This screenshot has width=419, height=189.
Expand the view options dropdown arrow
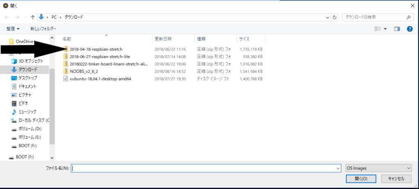tap(385, 29)
